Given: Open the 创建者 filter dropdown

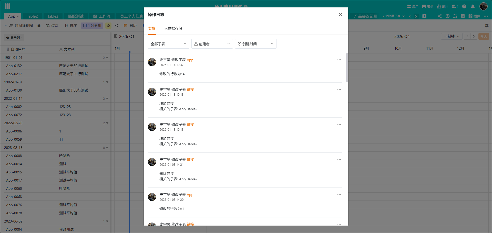Looking at the screenshot, I should [x=212, y=44].
